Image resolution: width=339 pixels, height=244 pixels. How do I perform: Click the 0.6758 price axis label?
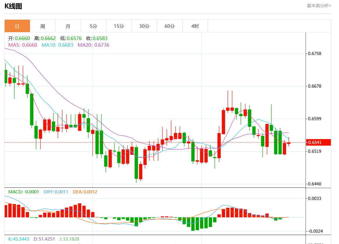pos(315,54)
